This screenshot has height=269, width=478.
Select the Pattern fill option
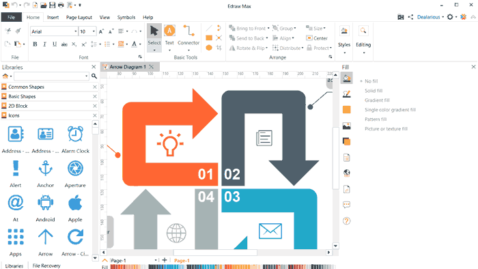(376, 119)
